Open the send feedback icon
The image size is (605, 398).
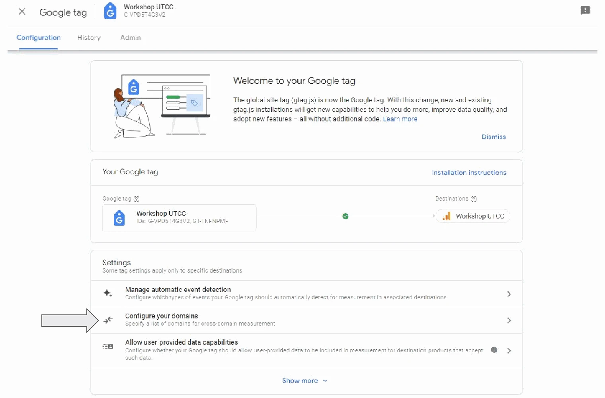[x=585, y=11]
